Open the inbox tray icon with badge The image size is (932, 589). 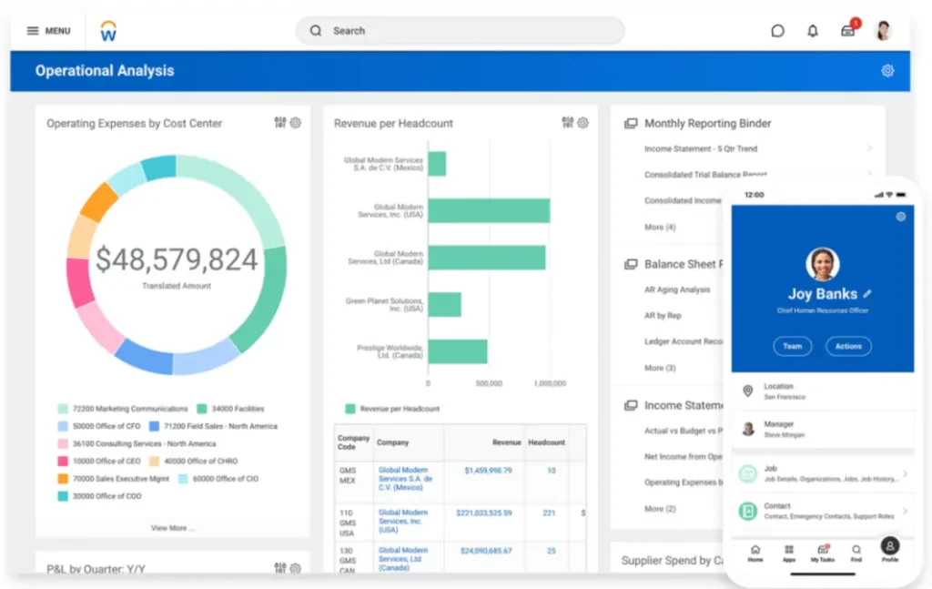point(848,30)
